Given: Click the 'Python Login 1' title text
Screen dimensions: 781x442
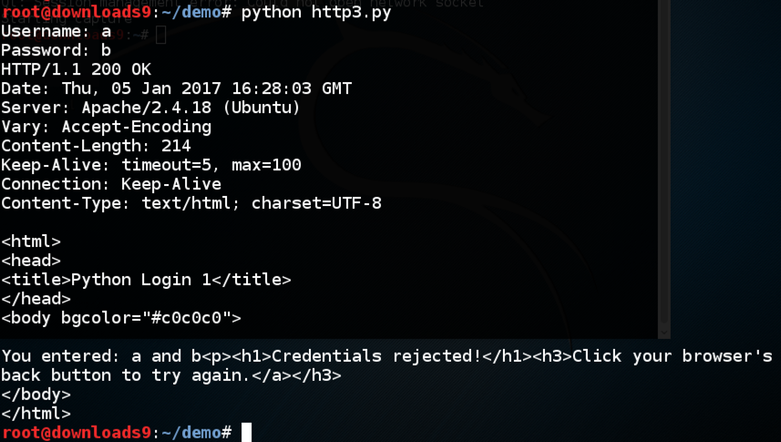Looking at the screenshot, I should [x=140, y=280].
